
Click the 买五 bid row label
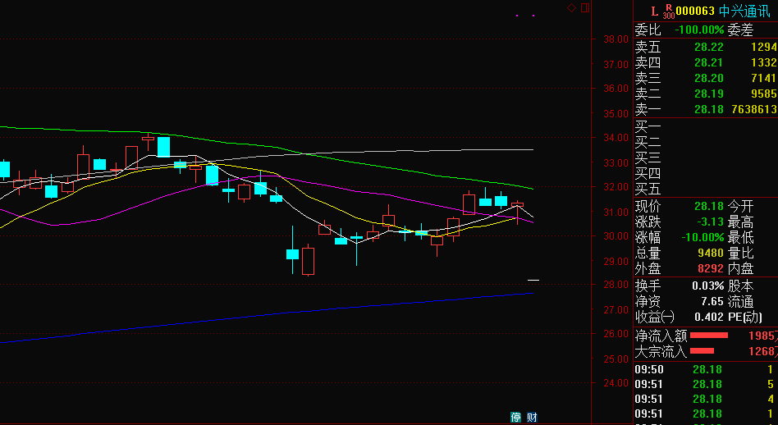(648, 189)
